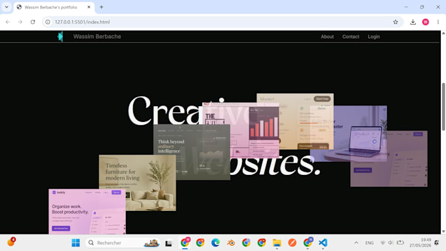Open File Explorer from the taskbar
Image resolution: width=446 pixels, height=251 pixels.
point(277,242)
